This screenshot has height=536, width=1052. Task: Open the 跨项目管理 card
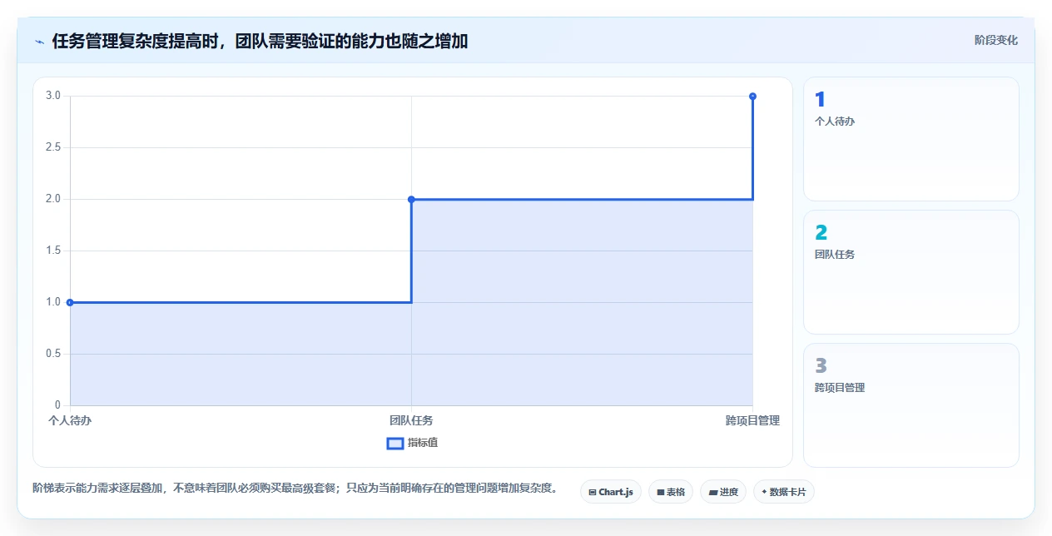click(x=911, y=405)
